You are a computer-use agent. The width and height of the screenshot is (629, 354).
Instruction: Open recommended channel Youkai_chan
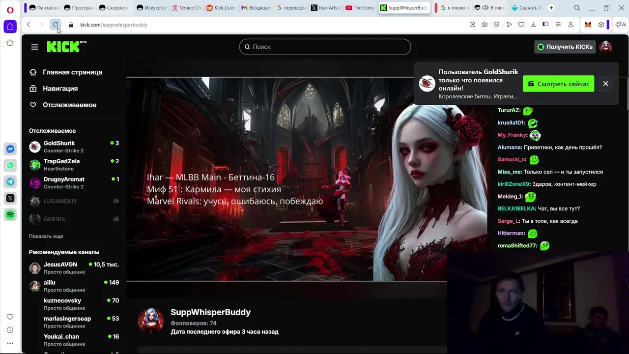(74, 340)
